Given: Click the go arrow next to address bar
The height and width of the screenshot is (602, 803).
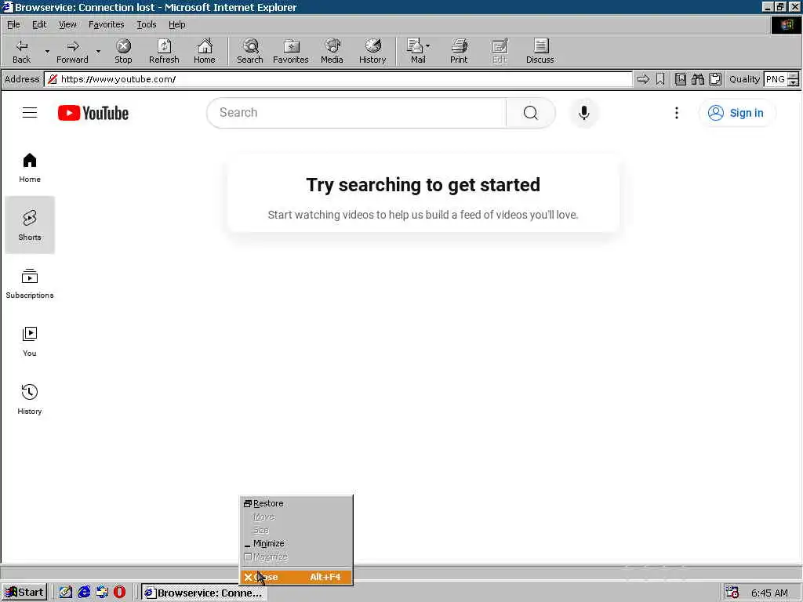Looking at the screenshot, I should [643, 79].
